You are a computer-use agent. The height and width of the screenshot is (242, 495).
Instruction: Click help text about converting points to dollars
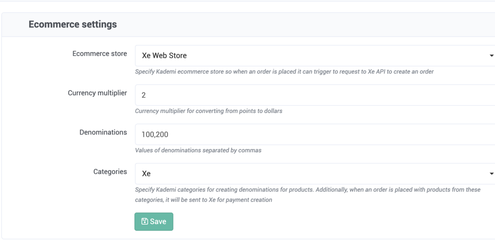[x=208, y=111]
